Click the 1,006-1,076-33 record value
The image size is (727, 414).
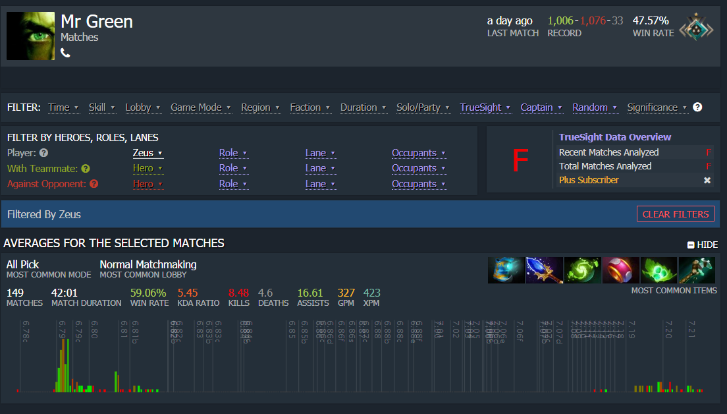[x=585, y=21]
